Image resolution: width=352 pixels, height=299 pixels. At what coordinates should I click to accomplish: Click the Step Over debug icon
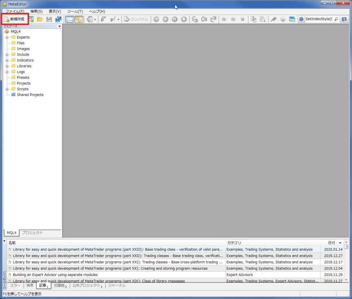[x=204, y=20]
